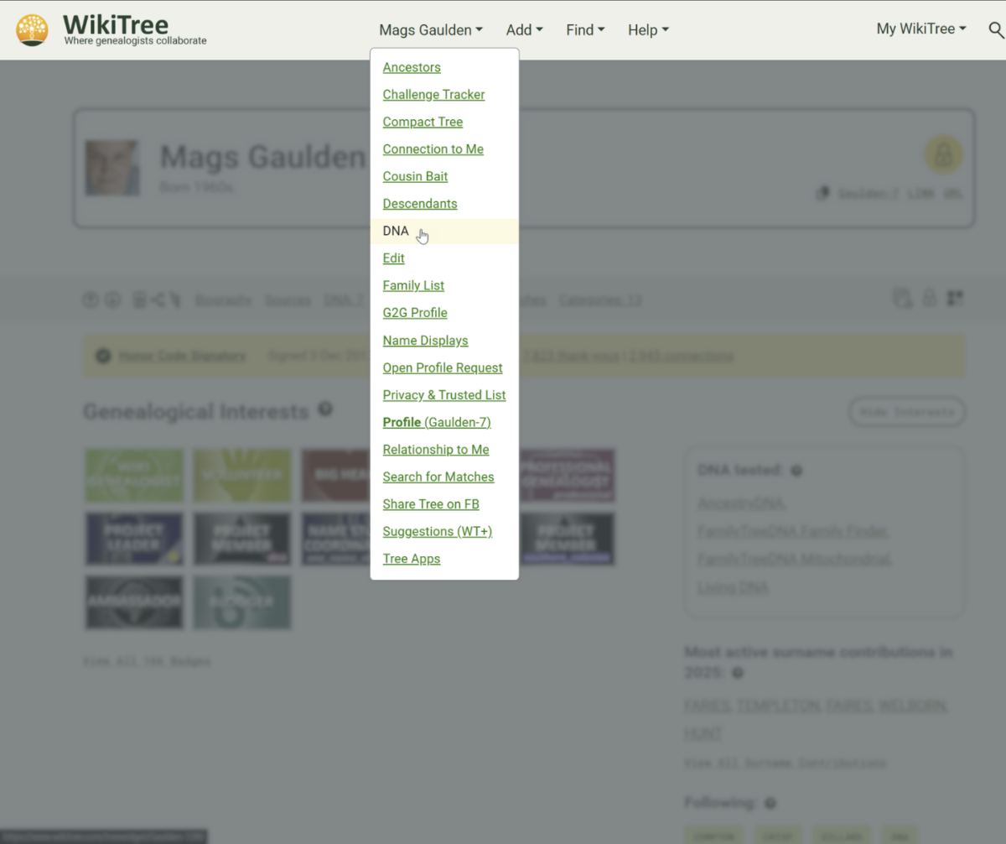Open the My WikiTree dropdown
Viewport: 1006px width, 844px height.
point(921,29)
